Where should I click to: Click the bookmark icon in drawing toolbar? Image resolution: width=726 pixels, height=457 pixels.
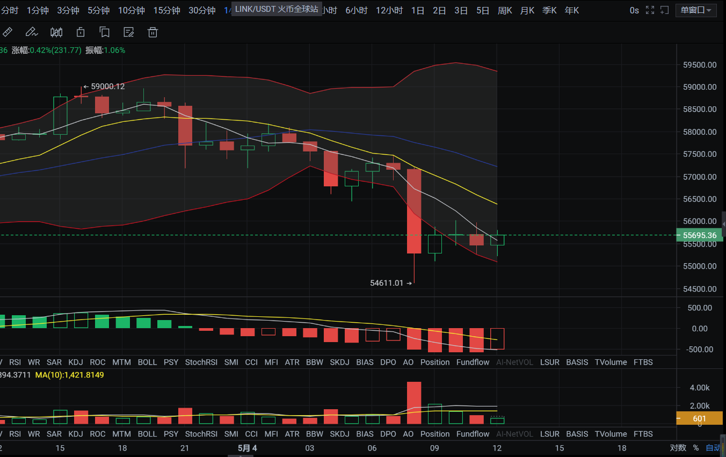105,32
